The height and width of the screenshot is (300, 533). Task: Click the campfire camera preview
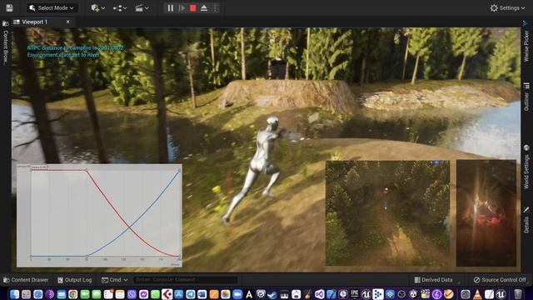[486, 213]
